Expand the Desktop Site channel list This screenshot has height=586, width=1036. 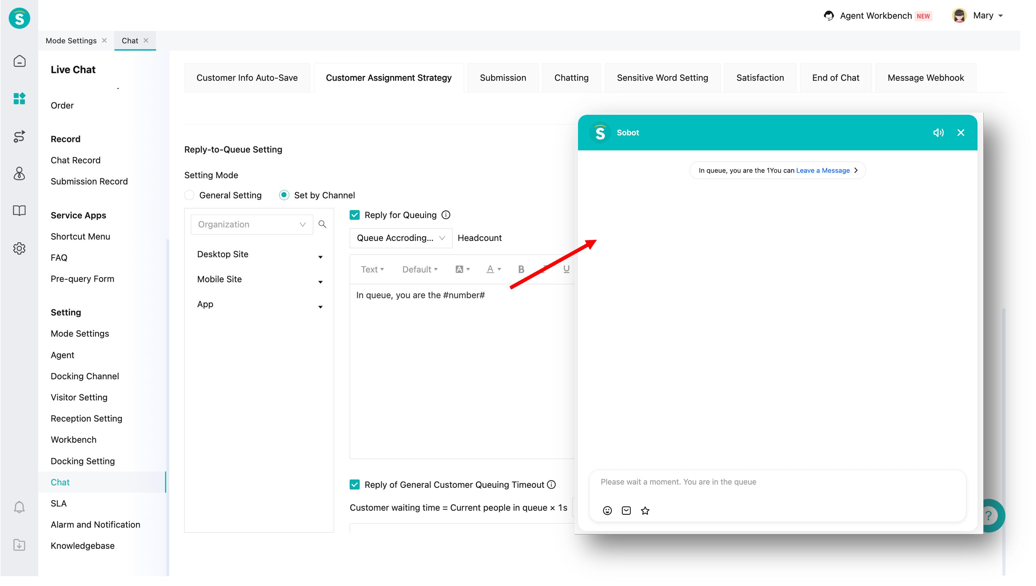pyautogui.click(x=321, y=256)
